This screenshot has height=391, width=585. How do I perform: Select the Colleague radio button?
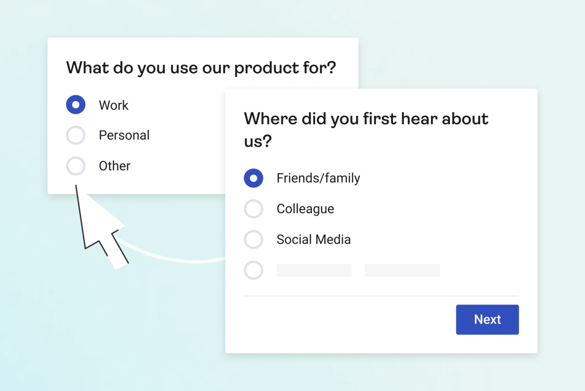(254, 209)
